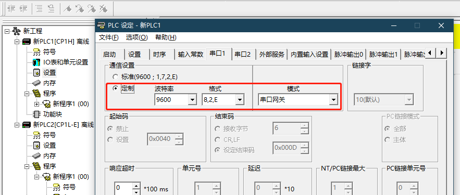Screen dimensions: 460x195
Task: Open the 模式 串口网关 dropdown
Action: [x=333, y=100]
